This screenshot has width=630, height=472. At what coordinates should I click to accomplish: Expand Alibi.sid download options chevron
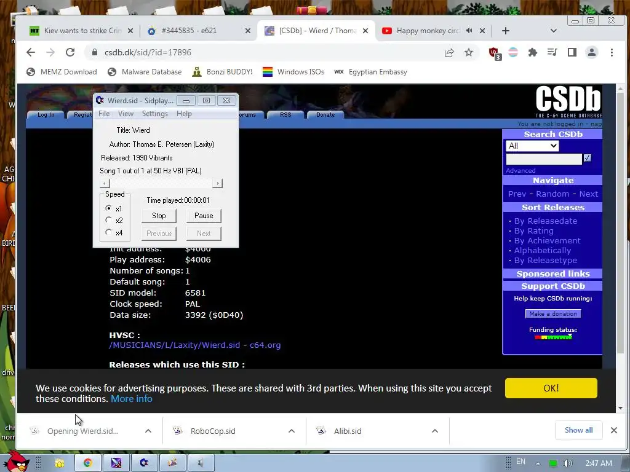pyautogui.click(x=435, y=431)
